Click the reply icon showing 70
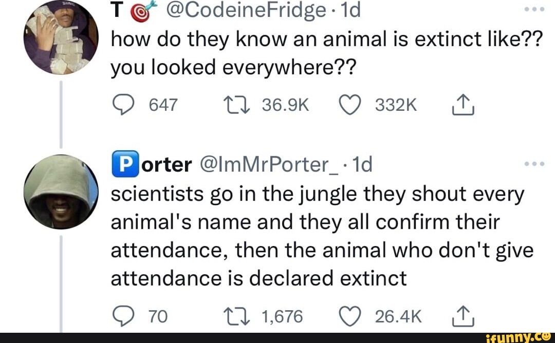 [x=123, y=316]
